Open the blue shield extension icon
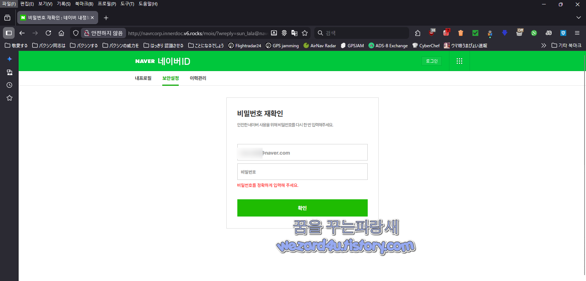This screenshot has height=281, width=586. 563,33
